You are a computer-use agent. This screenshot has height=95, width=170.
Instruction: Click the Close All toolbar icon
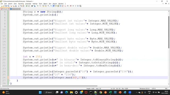point(13,6)
